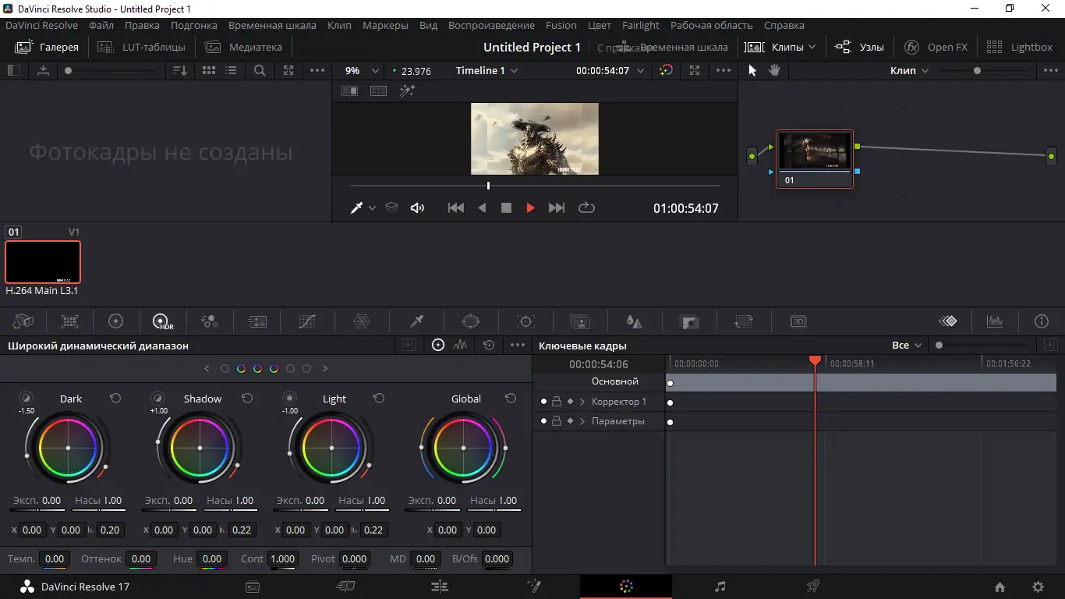The width and height of the screenshot is (1065, 599).
Task: Select the hand pan tool in node editor
Action: (x=774, y=70)
